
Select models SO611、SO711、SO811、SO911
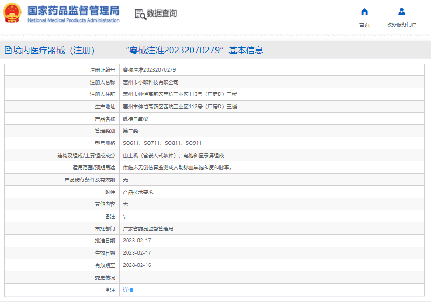pyautogui.click(x=162, y=143)
